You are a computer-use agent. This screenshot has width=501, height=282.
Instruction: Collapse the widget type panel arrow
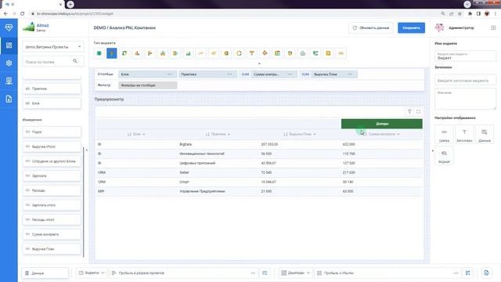point(259,63)
